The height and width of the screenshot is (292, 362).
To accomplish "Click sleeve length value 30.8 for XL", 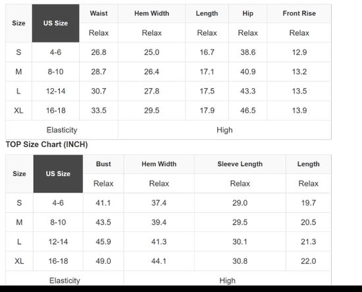I will (240, 261).
